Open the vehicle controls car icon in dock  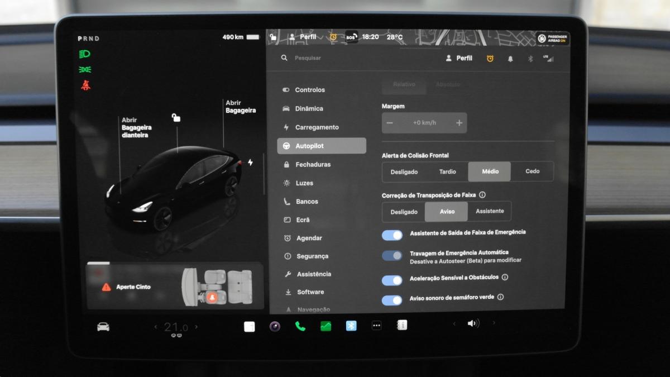pyautogui.click(x=103, y=327)
